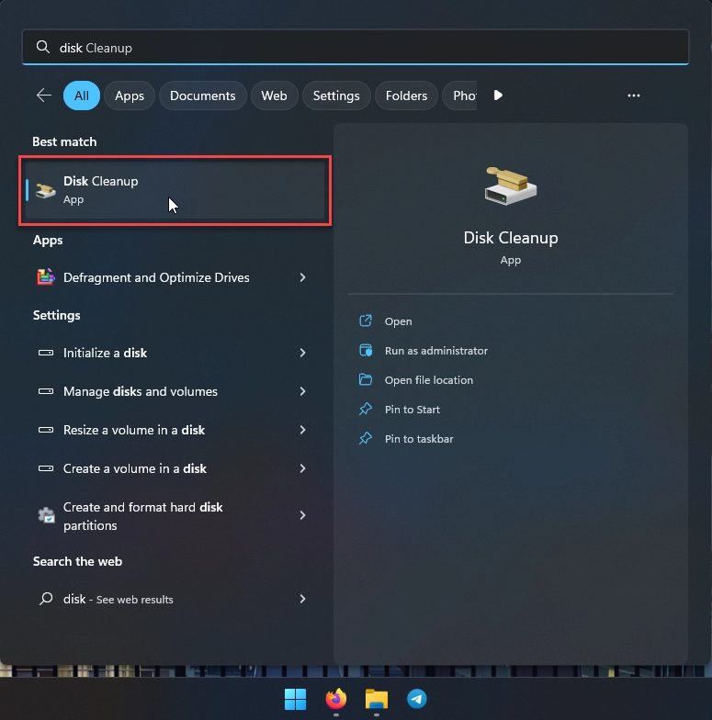
Task: Expand the Resize a volume in a disk chevron
Action: [x=302, y=430]
